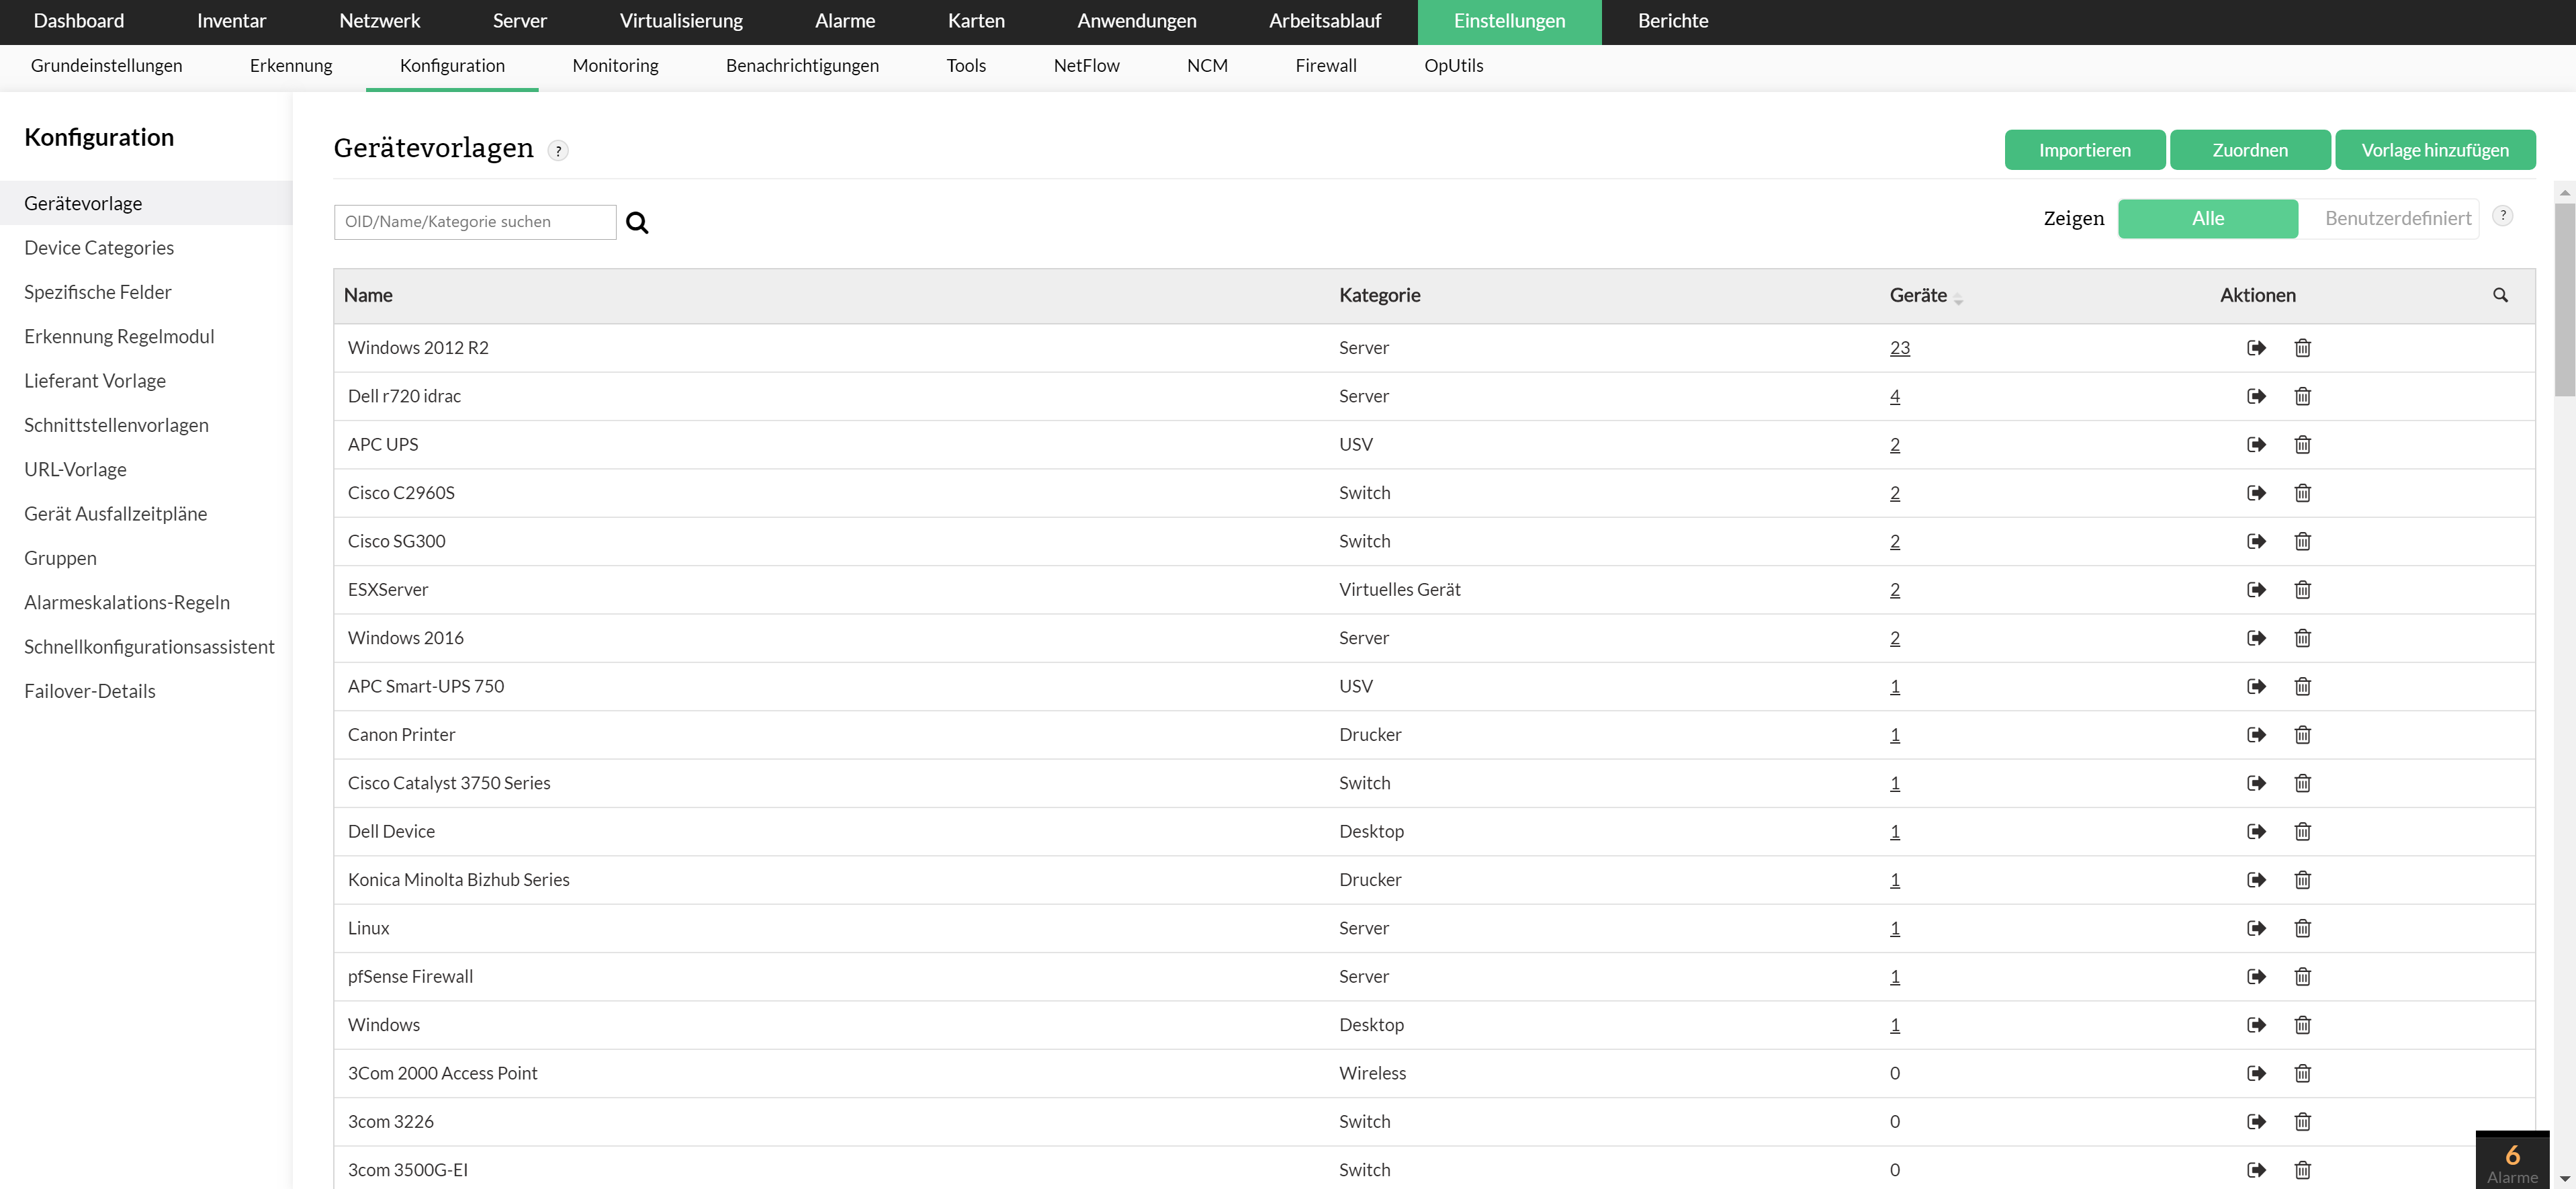The width and height of the screenshot is (2576, 1189).
Task: Click trash icon for Cisco SG300 row
Action: (x=2302, y=541)
